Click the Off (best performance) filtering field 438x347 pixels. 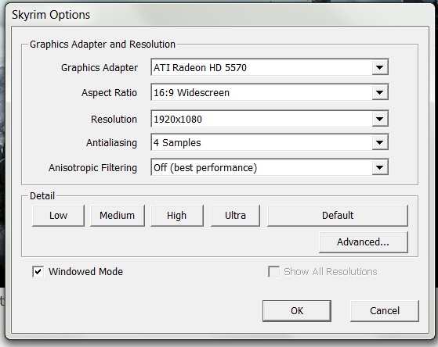click(270, 167)
